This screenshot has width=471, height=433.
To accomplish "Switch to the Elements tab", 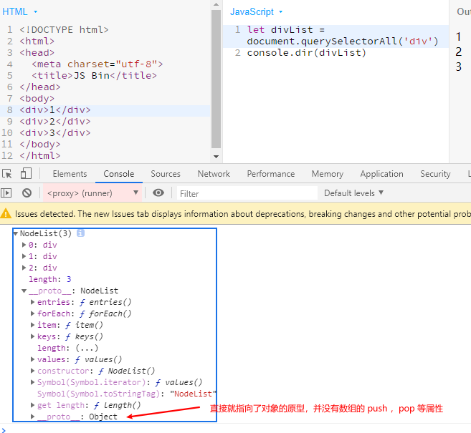I will click(70, 174).
